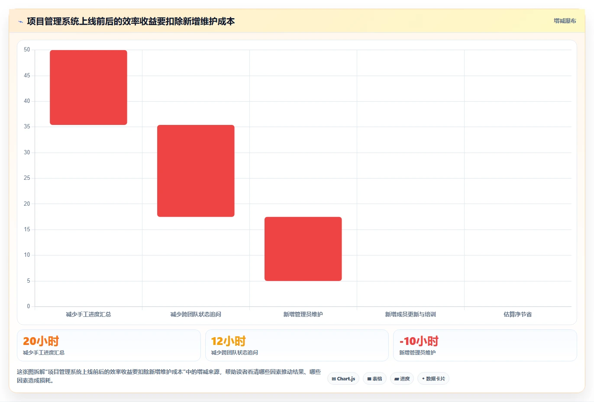Click the 增减瀑布 tag in header
The image size is (594, 402).
(565, 21)
